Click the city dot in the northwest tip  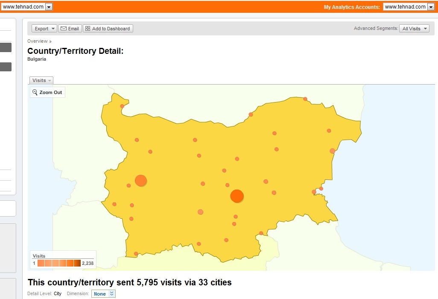(x=122, y=106)
